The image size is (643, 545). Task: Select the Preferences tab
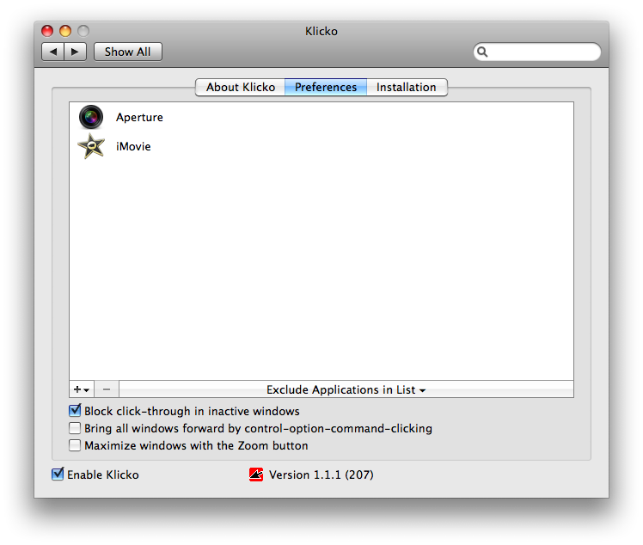point(326,88)
